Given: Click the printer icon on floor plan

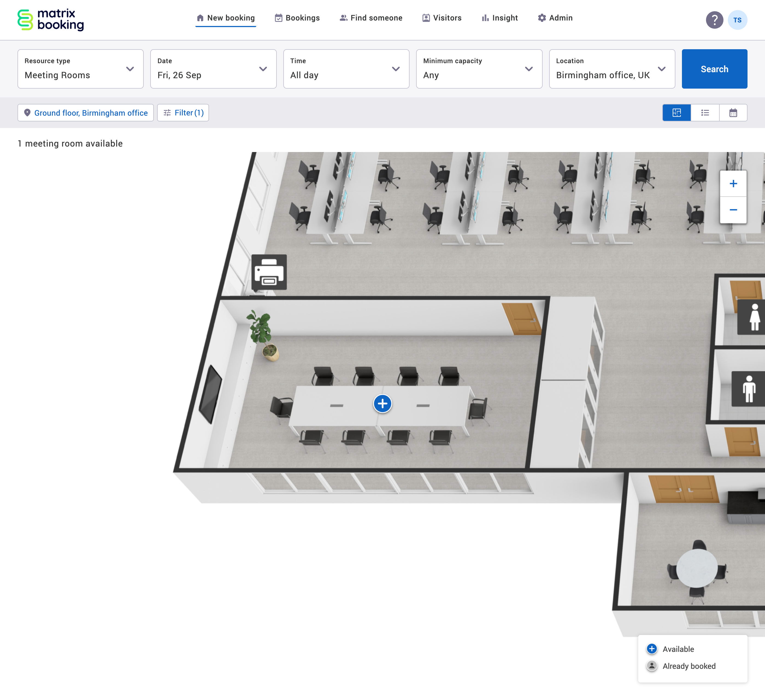Looking at the screenshot, I should (269, 272).
